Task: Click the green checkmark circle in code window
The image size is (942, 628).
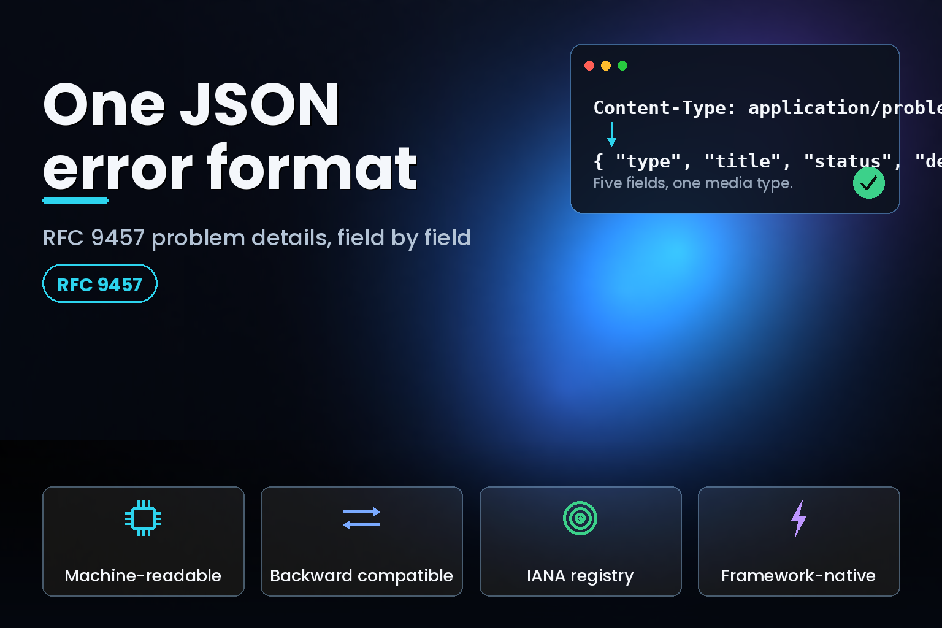Action: click(869, 183)
